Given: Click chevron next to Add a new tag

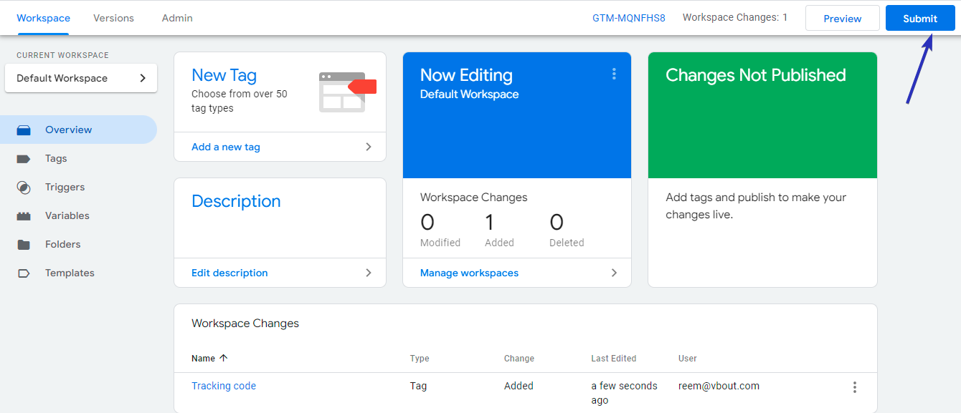Looking at the screenshot, I should pyautogui.click(x=369, y=147).
